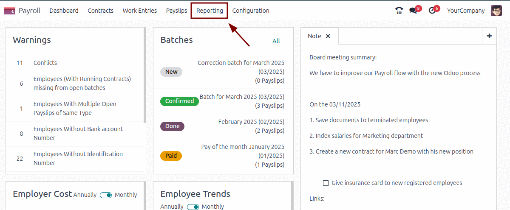Switch company via YourCompany label

(x=466, y=11)
